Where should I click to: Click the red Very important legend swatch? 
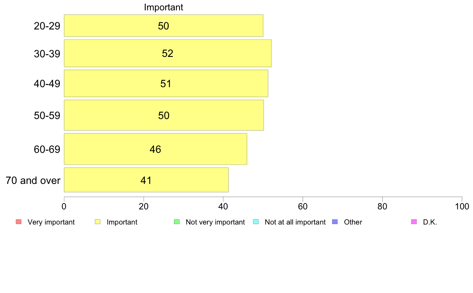coord(19,222)
